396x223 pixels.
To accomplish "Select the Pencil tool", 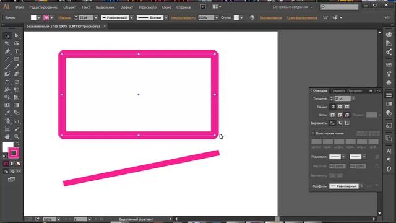I will [17, 67].
